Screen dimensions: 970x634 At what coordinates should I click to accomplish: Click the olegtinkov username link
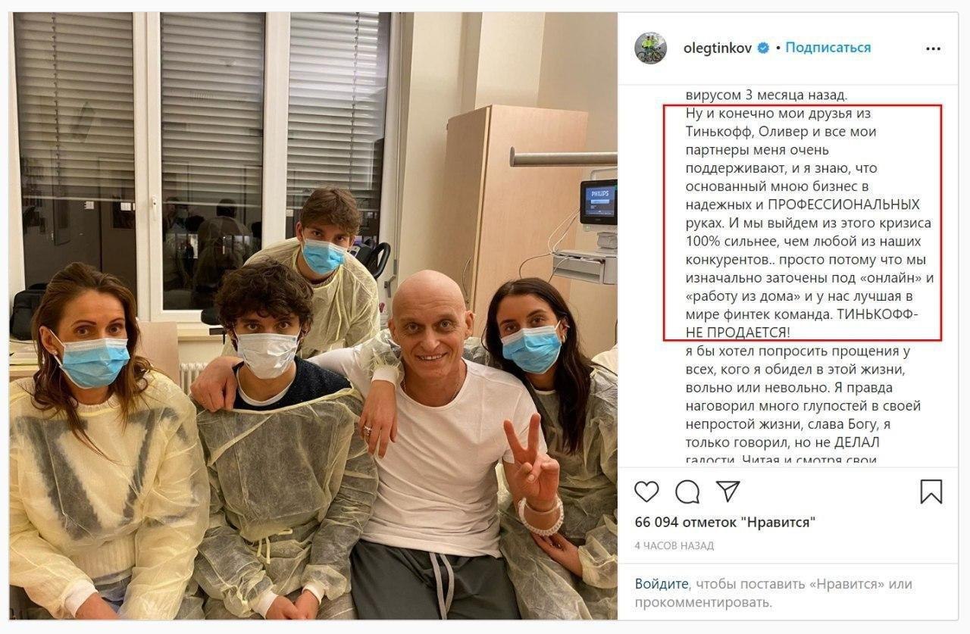click(x=718, y=48)
